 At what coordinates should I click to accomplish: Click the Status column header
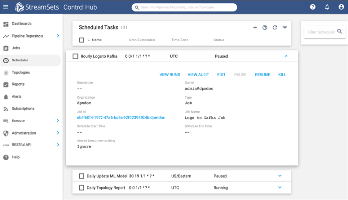pyautogui.click(x=219, y=40)
